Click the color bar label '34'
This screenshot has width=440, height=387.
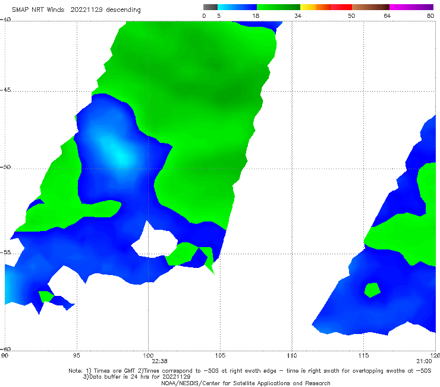pyautogui.click(x=298, y=15)
